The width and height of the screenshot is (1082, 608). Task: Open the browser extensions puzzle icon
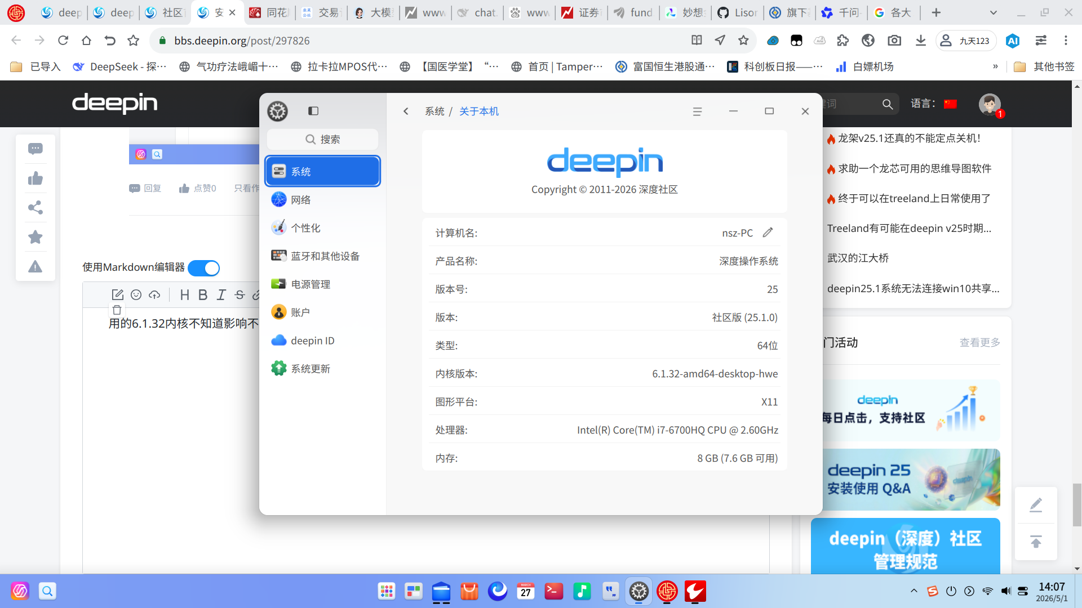(x=843, y=40)
